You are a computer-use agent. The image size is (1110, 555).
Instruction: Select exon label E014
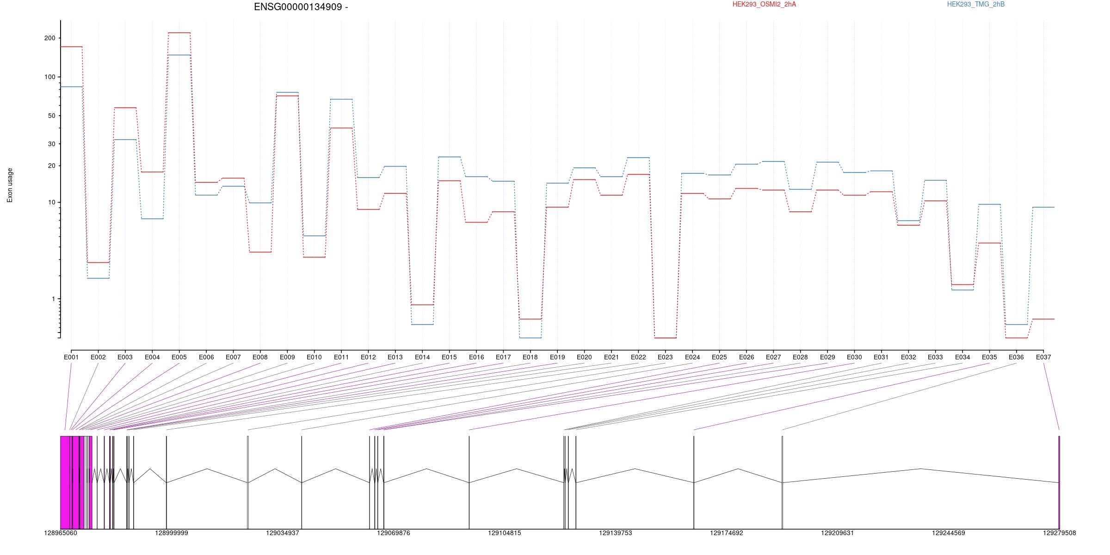422,357
